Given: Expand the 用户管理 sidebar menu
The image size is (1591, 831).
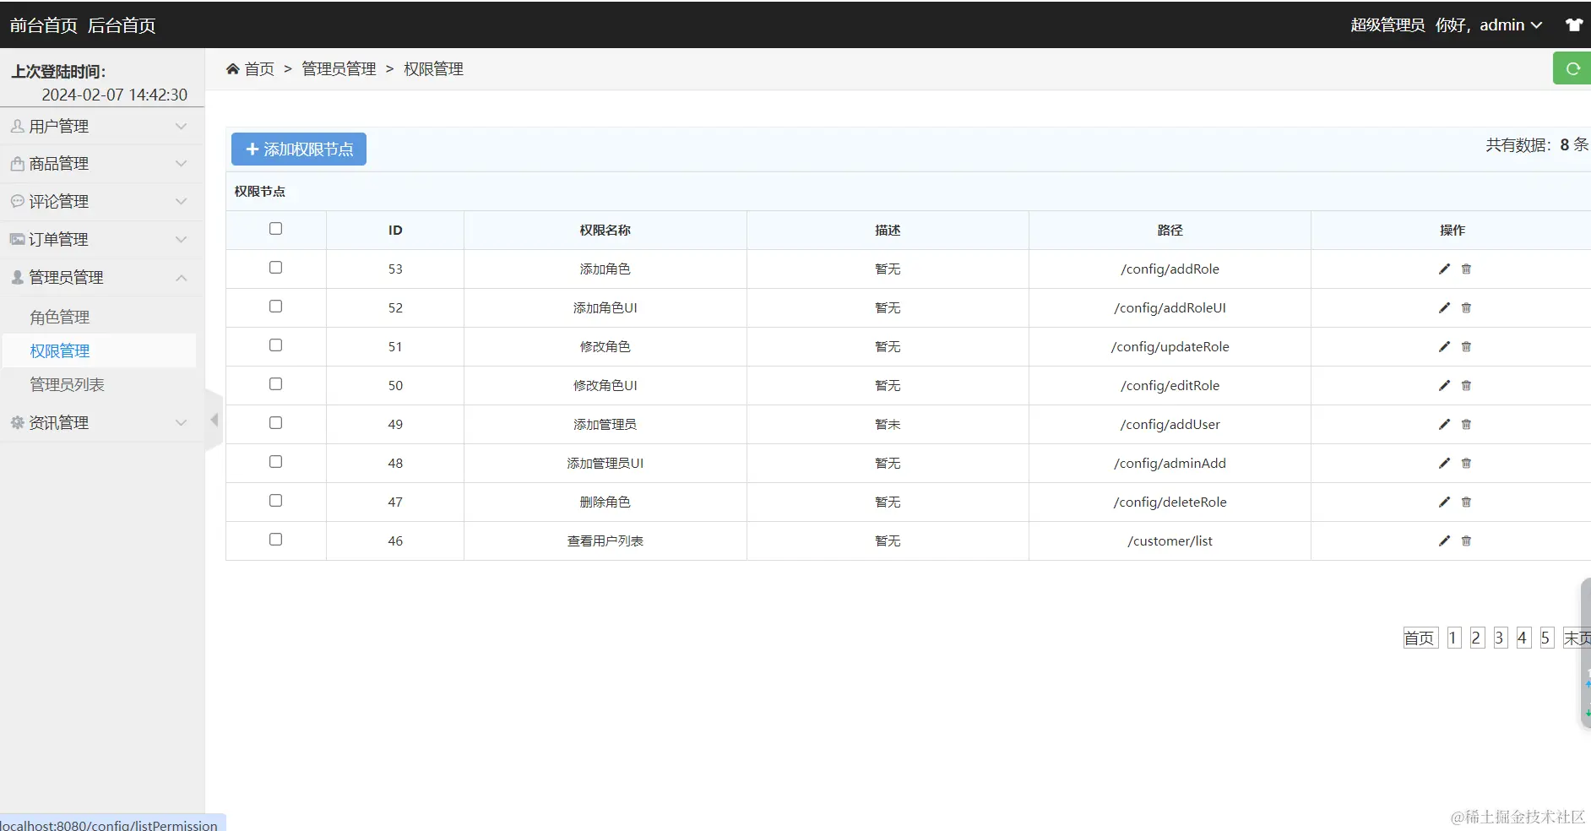Looking at the screenshot, I should pyautogui.click(x=101, y=127).
